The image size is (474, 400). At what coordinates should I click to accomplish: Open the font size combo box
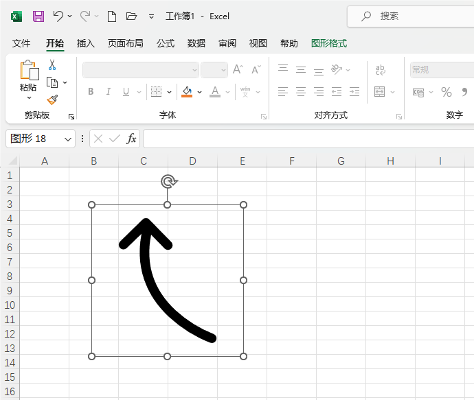click(x=214, y=70)
